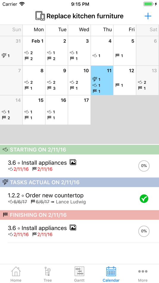Select day 7 in the calendar
This screenshot has width=159, height=283.
point(11,80)
